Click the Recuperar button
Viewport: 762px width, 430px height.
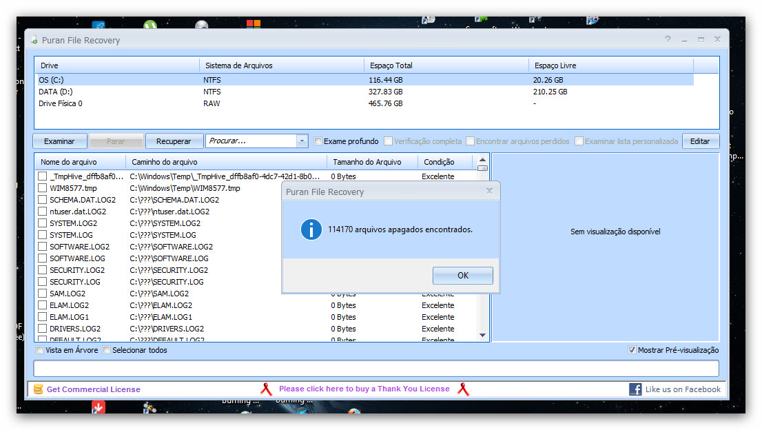click(x=174, y=141)
